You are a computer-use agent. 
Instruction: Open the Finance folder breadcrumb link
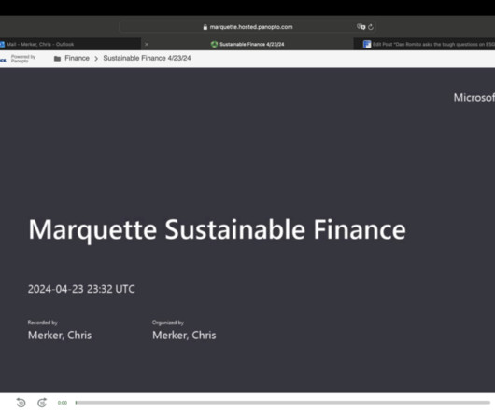tap(77, 58)
